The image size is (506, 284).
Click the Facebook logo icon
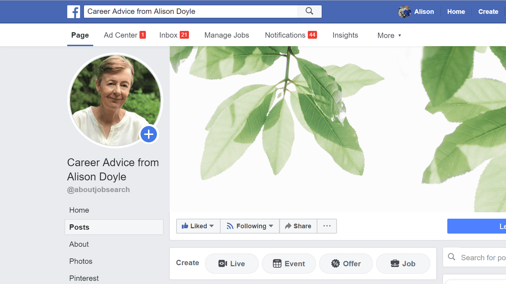[x=74, y=12]
